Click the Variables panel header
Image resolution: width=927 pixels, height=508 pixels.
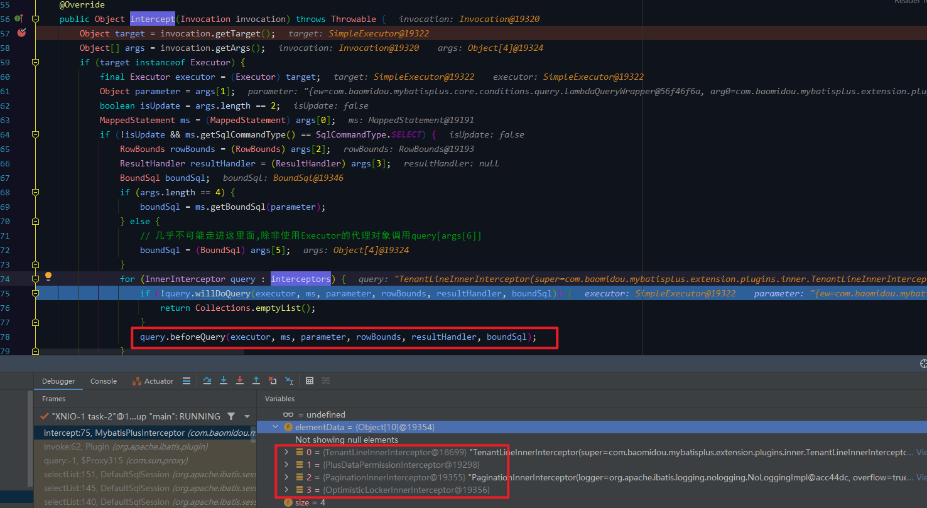(x=279, y=399)
